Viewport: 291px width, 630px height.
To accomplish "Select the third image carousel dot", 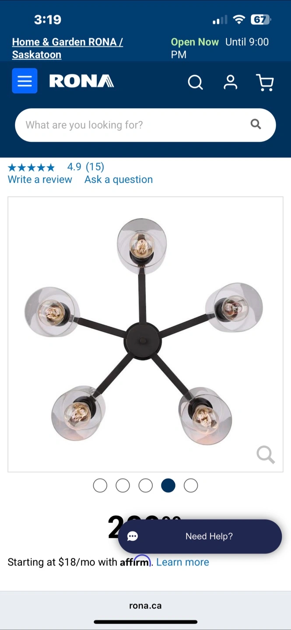I will (146, 486).
